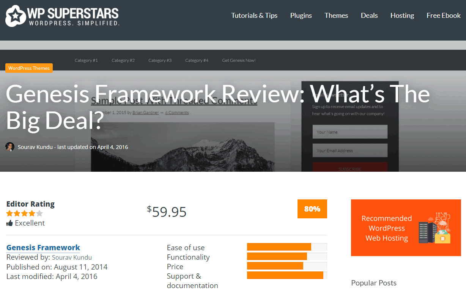The image size is (466, 290).
Task: Open the Free Ebook link
Action: point(443,16)
